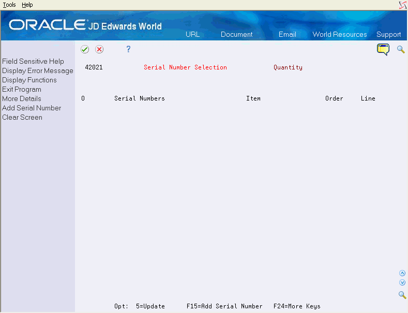Open the World Resources link

(x=340, y=34)
